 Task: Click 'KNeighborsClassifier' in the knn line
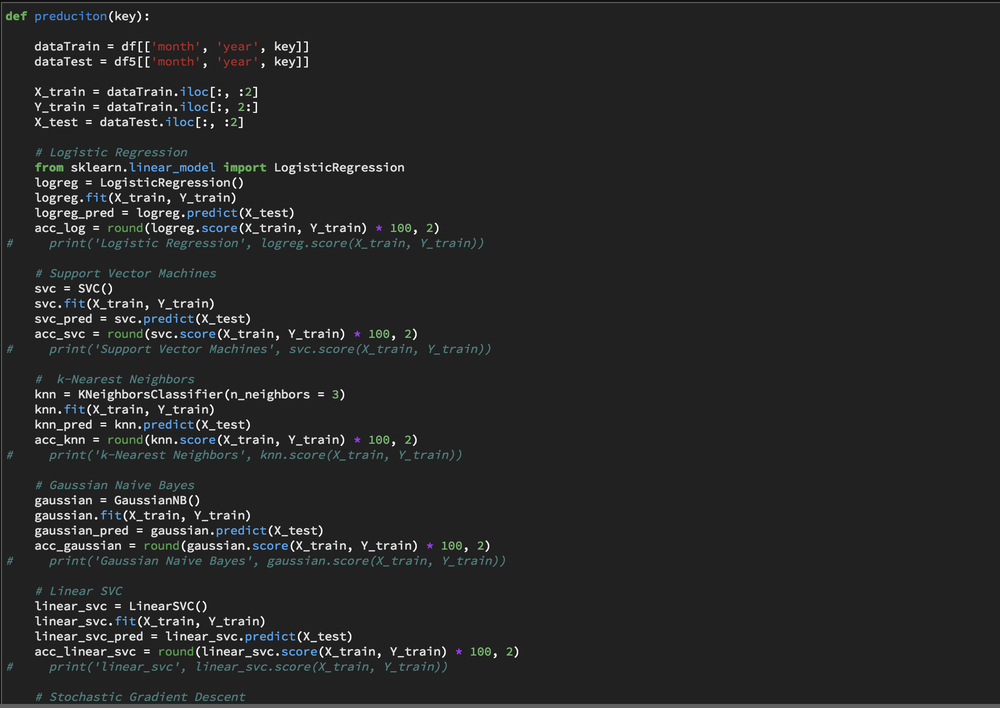[x=150, y=394]
